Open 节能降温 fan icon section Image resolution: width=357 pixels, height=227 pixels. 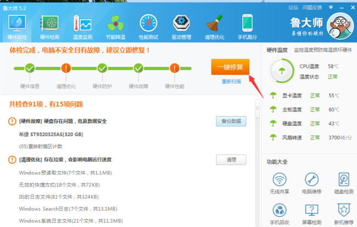(x=116, y=26)
